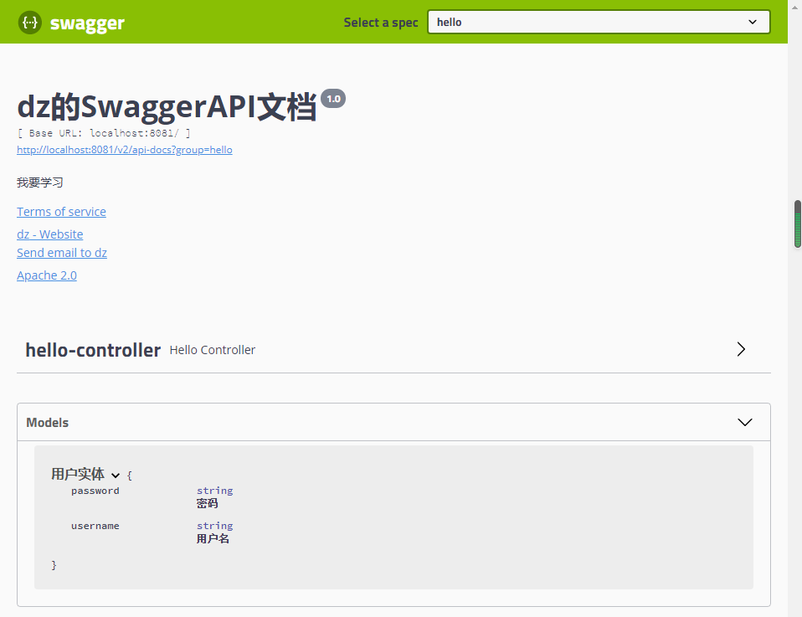The image size is (802, 617).
Task: Click Send email to dz
Action: point(62,253)
